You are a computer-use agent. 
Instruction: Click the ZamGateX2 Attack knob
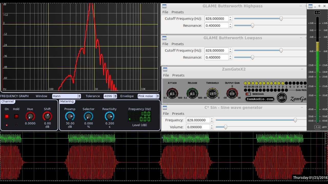[x=172, y=94]
